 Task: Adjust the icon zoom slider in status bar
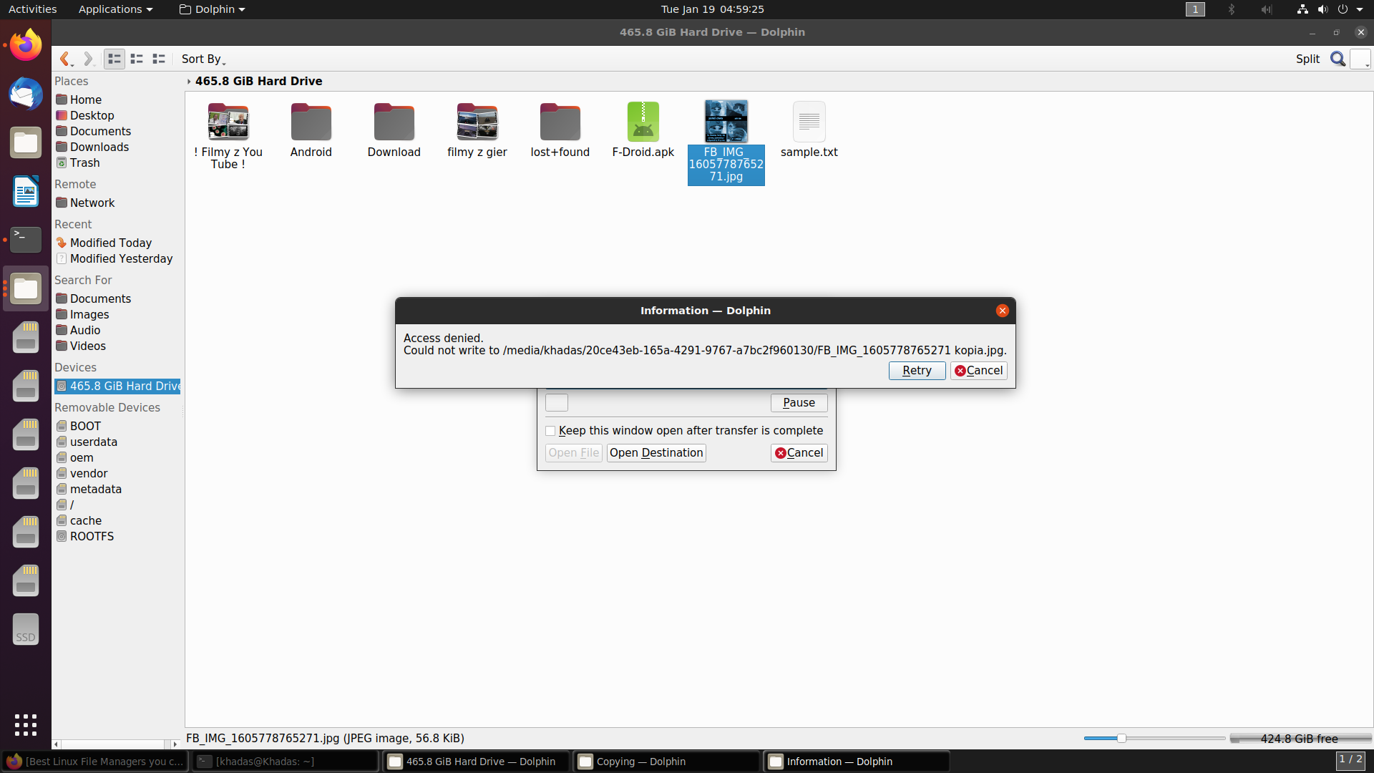[x=1121, y=738]
